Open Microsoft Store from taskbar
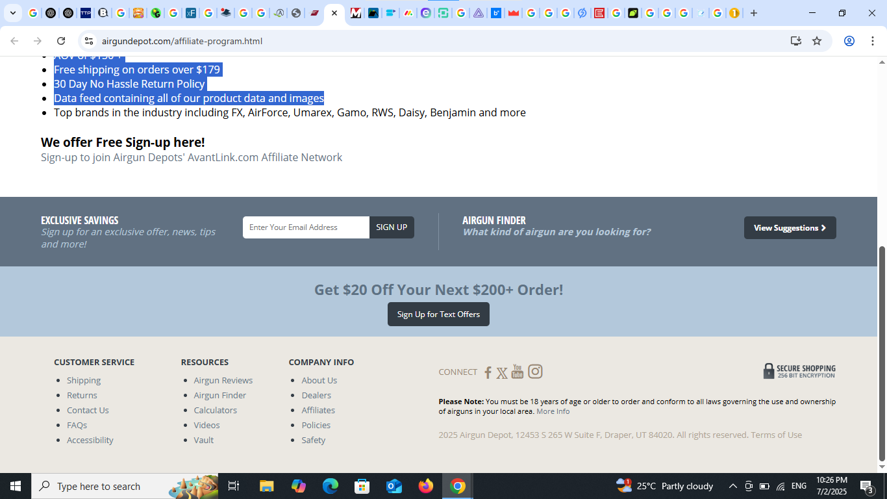Screen dimensions: 887x499 [362, 486]
